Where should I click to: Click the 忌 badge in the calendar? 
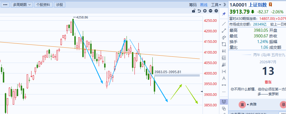click(283, 105)
